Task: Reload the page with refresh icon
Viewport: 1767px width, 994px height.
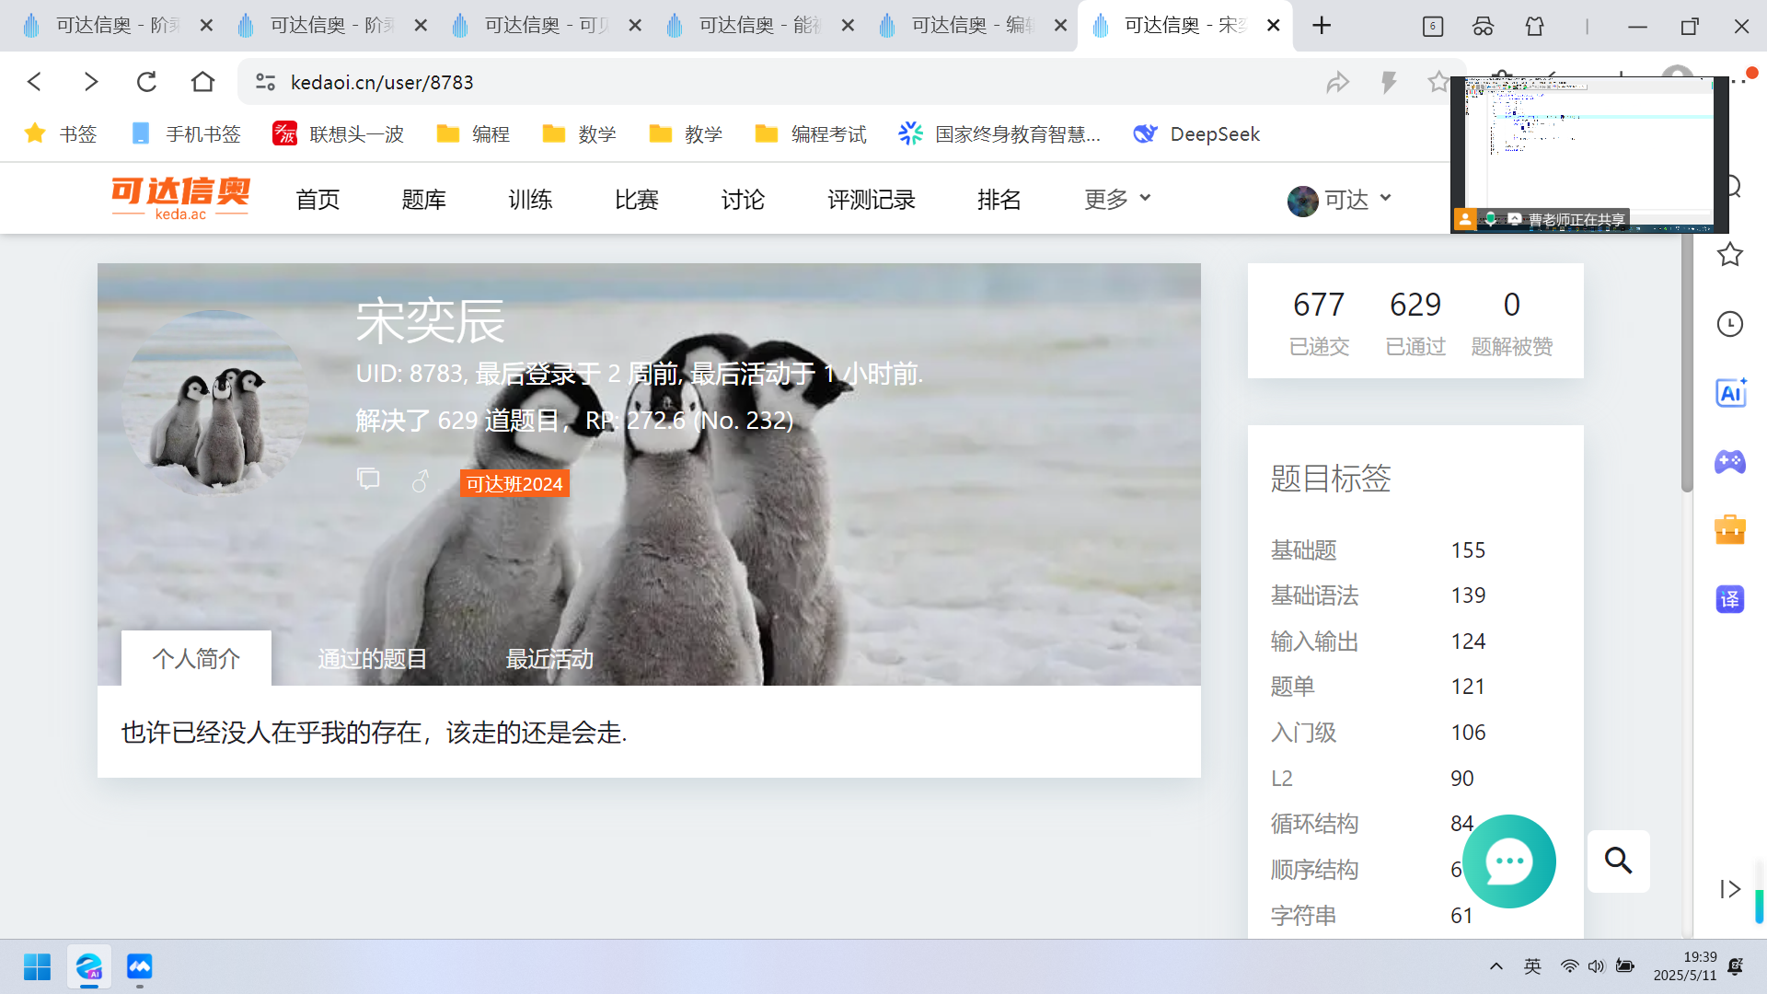Action: coord(146,82)
